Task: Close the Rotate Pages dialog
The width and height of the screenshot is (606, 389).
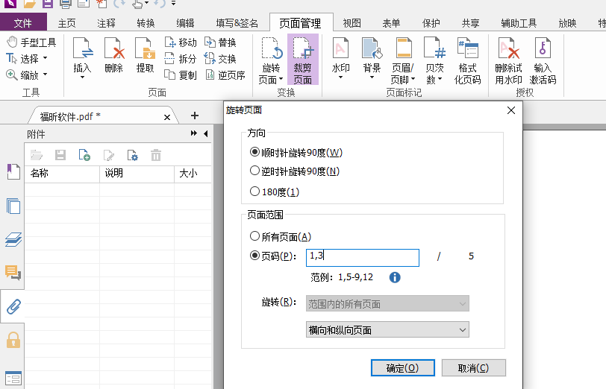Action: click(511, 110)
